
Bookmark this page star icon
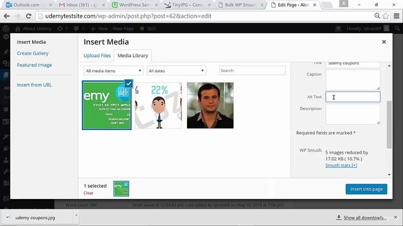pyautogui.click(x=385, y=16)
